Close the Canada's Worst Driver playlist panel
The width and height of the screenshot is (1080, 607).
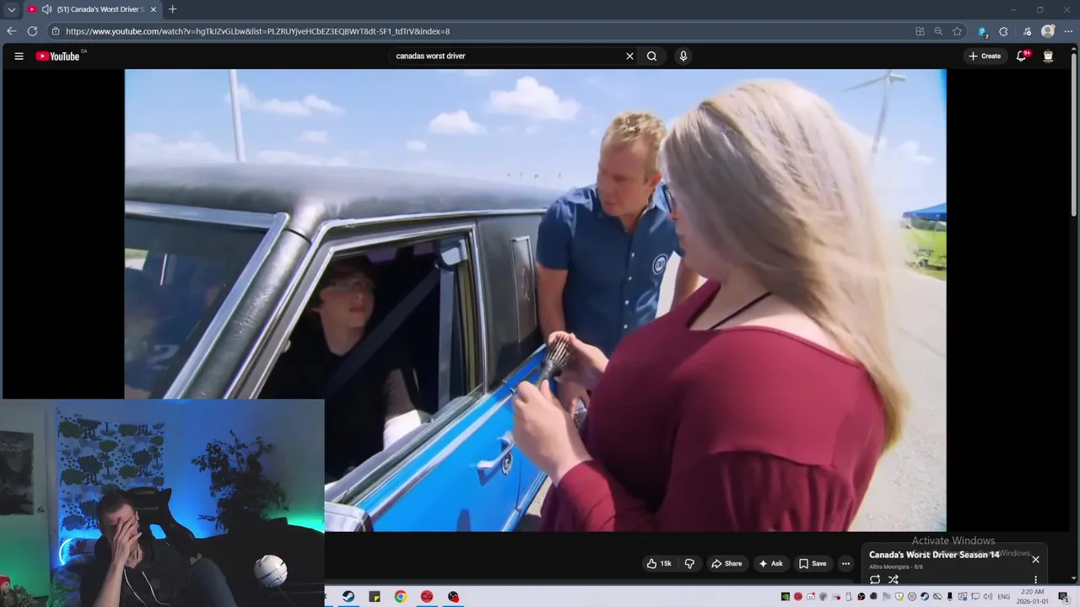(1035, 559)
